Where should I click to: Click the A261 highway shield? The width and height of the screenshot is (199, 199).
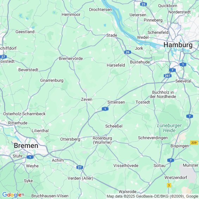pyautogui.click(x=168, y=76)
